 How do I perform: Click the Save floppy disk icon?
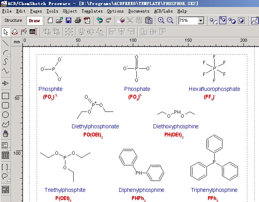pos(69,20)
